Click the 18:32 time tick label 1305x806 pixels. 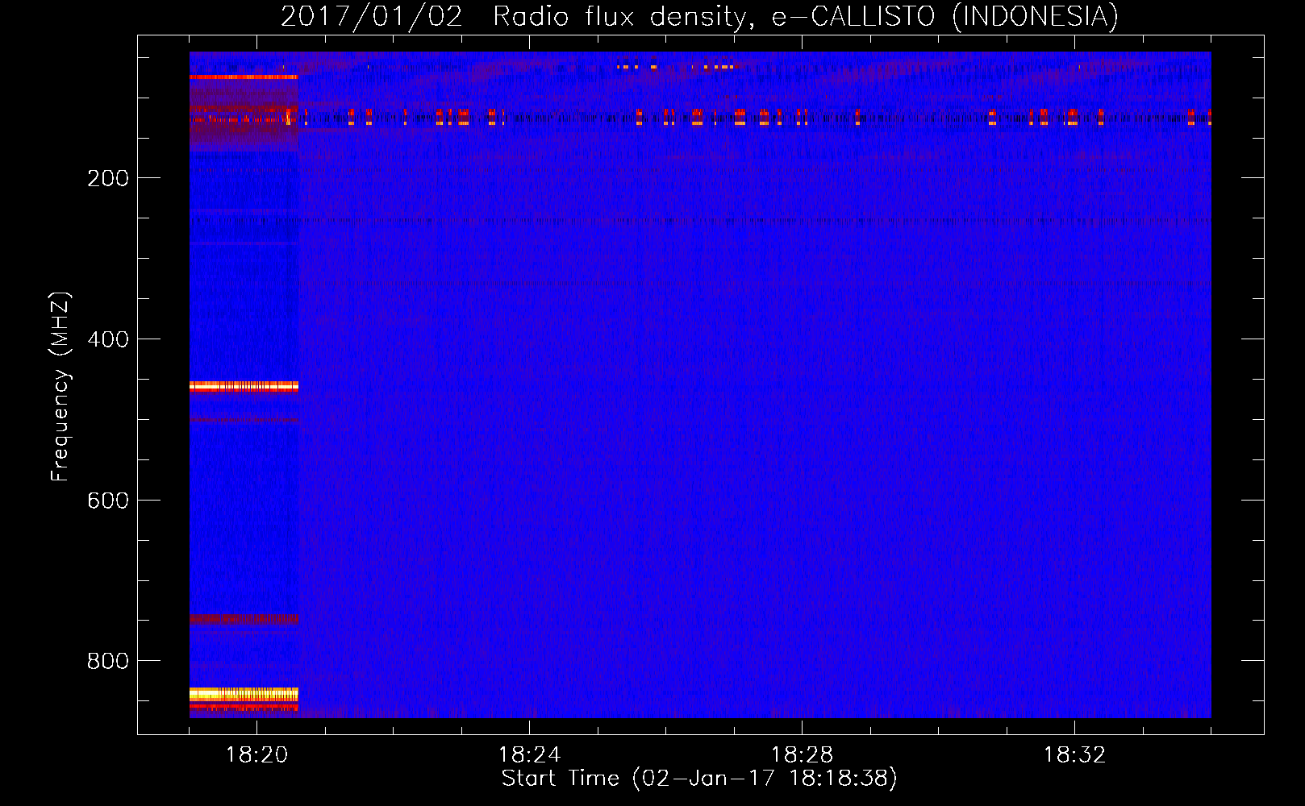coord(1074,755)
